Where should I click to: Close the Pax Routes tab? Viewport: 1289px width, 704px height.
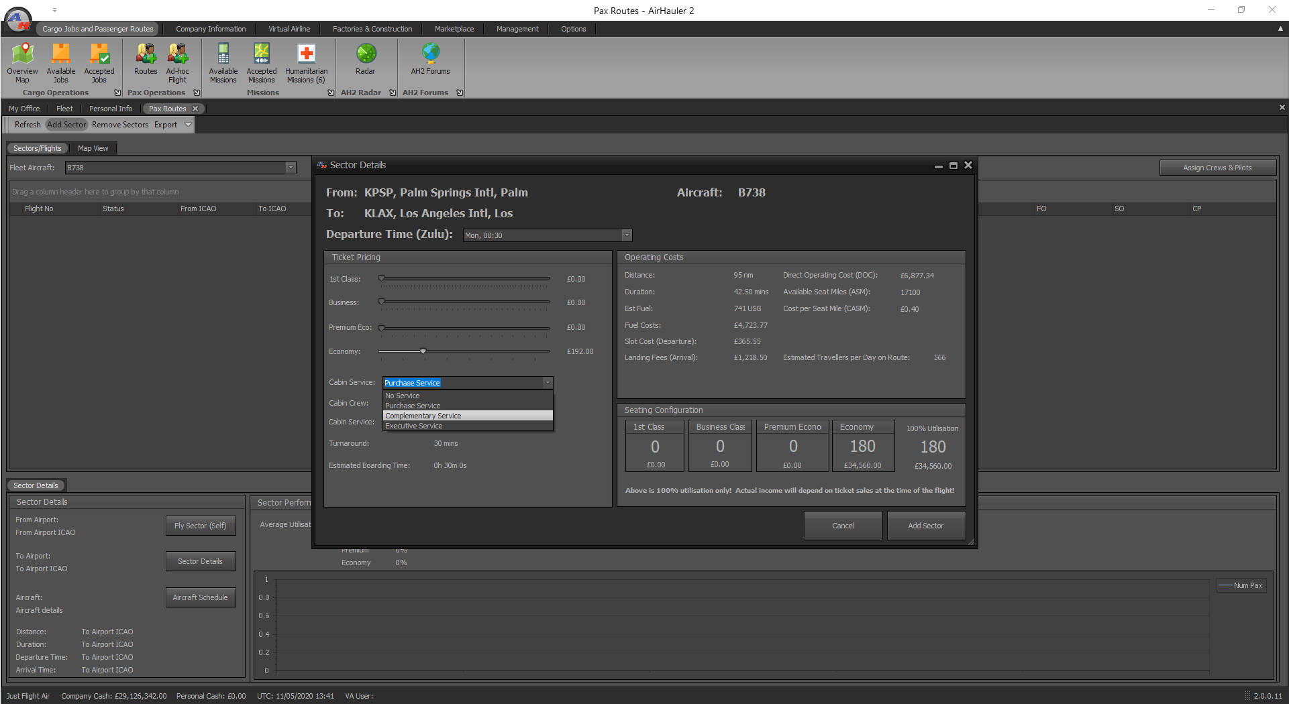click(x=195, y=109)
